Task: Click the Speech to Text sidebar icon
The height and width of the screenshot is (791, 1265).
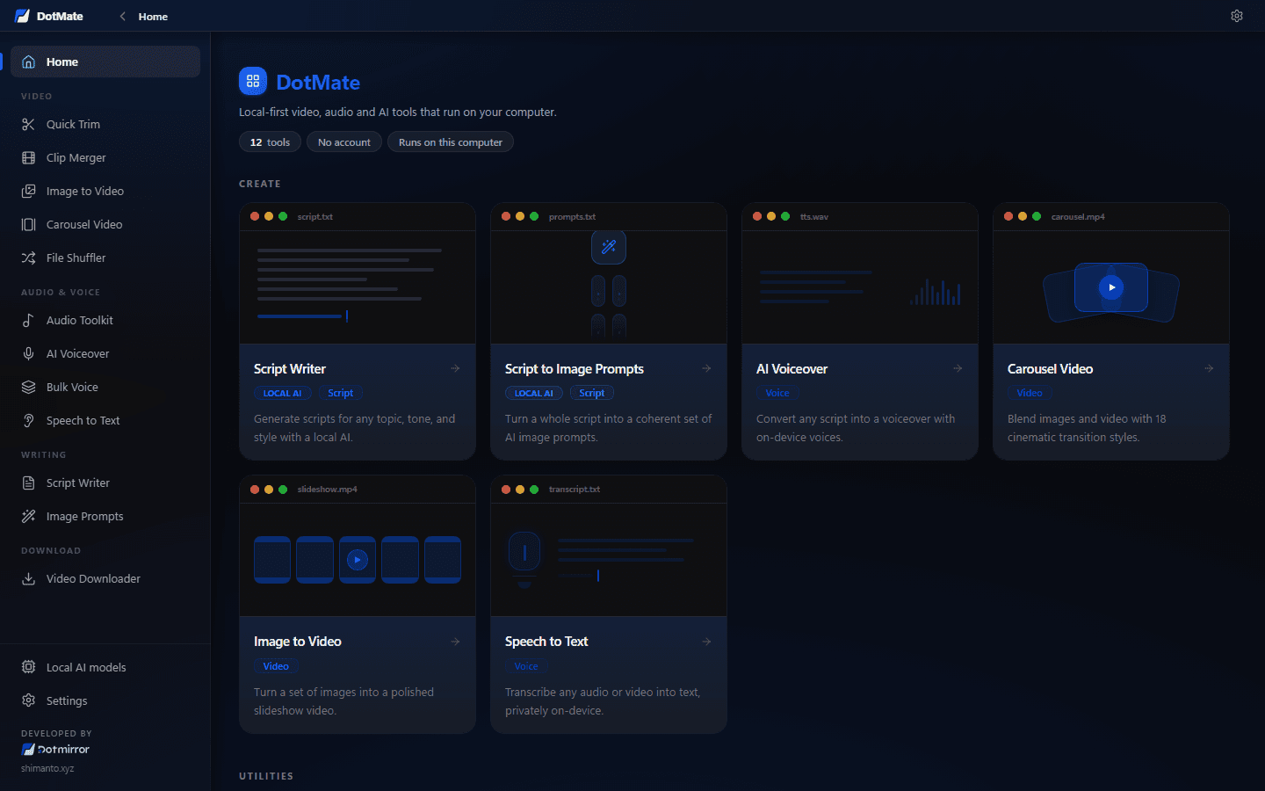Action: [28, 420]
